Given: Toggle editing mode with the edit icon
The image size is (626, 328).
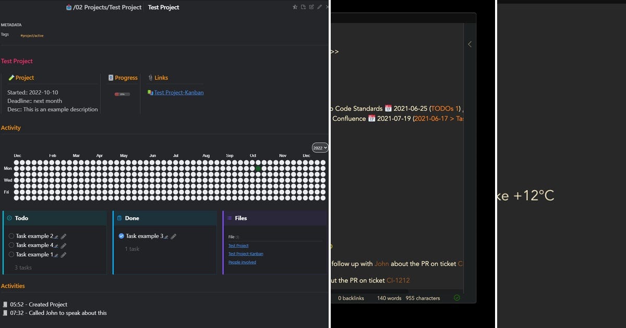Looking at the screenshot, I should tap(311, 7).
